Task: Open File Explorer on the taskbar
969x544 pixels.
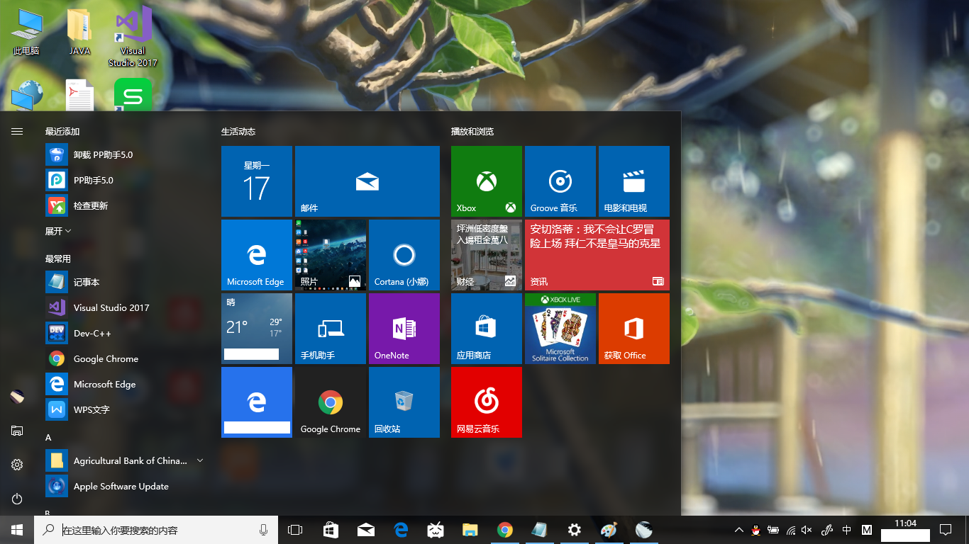Action: [470, 530]
